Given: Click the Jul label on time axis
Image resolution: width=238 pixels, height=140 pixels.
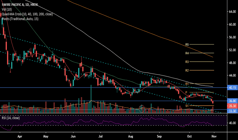Looking at the screenshot, I should (100, 136).
